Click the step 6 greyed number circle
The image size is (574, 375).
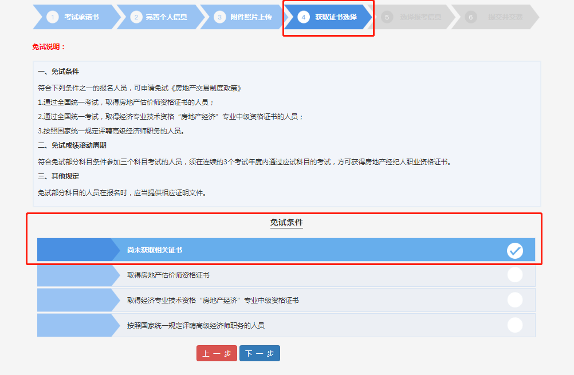tap(471, 17)
